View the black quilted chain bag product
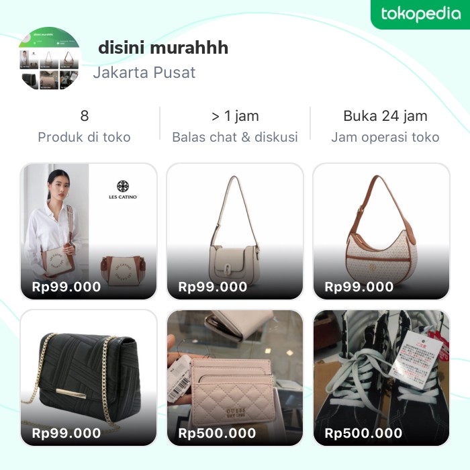Image resolution: width=470 pixels, height=470 pixels. (x=89, y=377)
